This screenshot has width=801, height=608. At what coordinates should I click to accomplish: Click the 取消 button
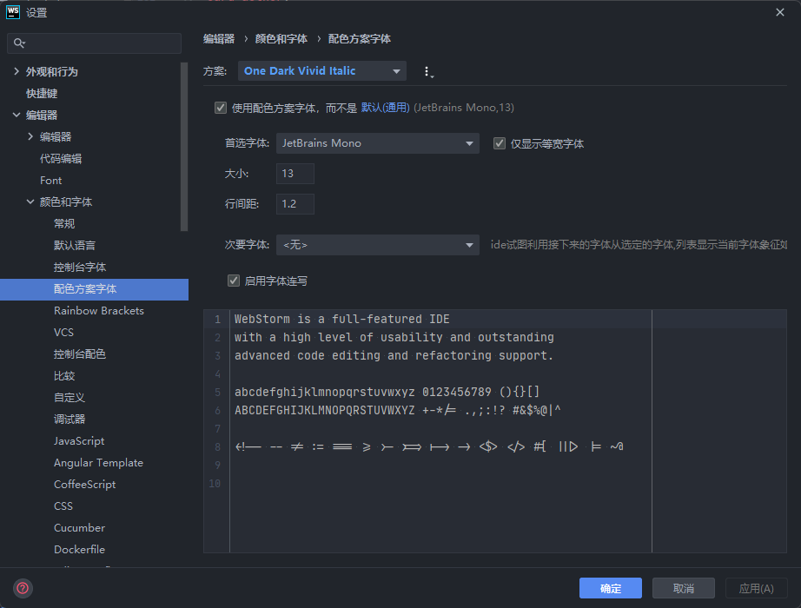pos(683,588)
